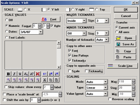
Task: Click the X axis scale icon
Action: point(20,10)
